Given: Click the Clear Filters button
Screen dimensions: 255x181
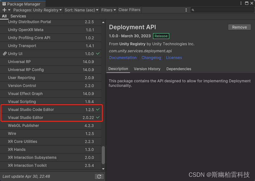Looking at the screenshot, I should point(129,10).
